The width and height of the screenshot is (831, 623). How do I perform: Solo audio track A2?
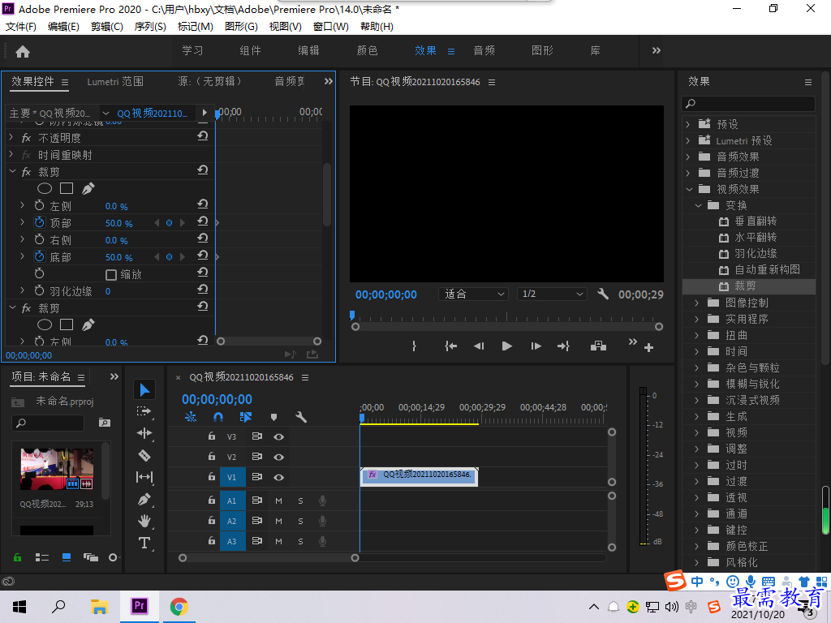(300, 521)
